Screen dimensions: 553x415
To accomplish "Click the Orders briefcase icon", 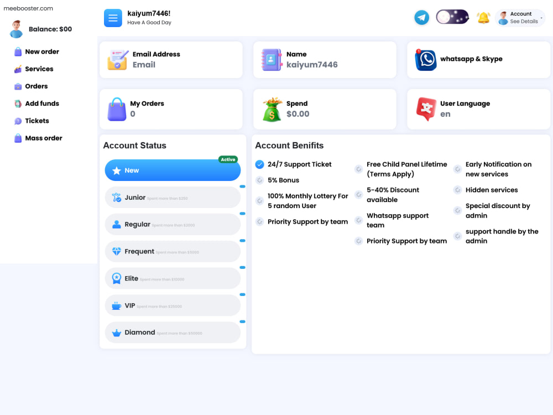I will tap(18, 86).
